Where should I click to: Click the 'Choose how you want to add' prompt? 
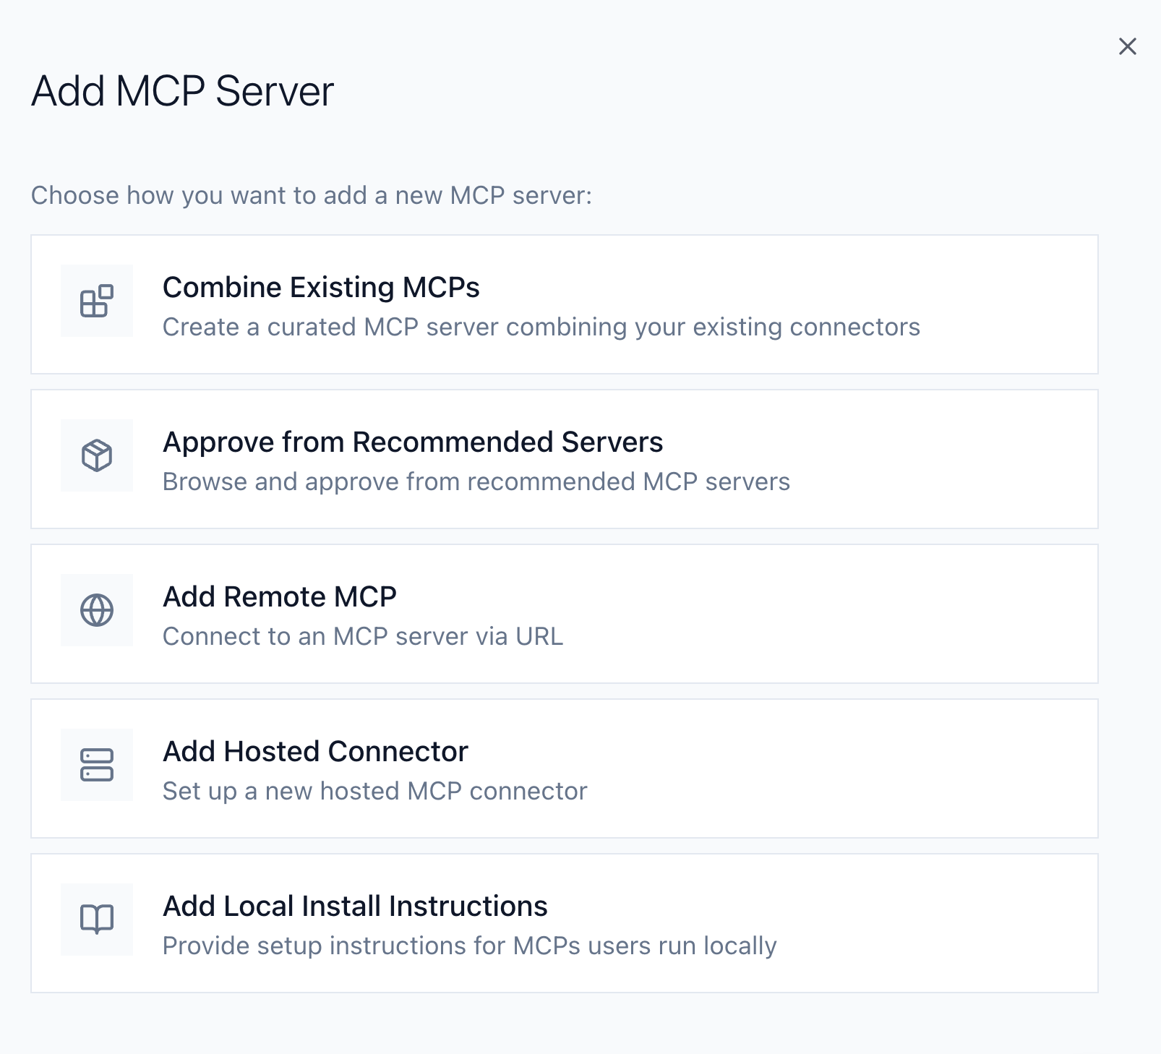point(311,195)
